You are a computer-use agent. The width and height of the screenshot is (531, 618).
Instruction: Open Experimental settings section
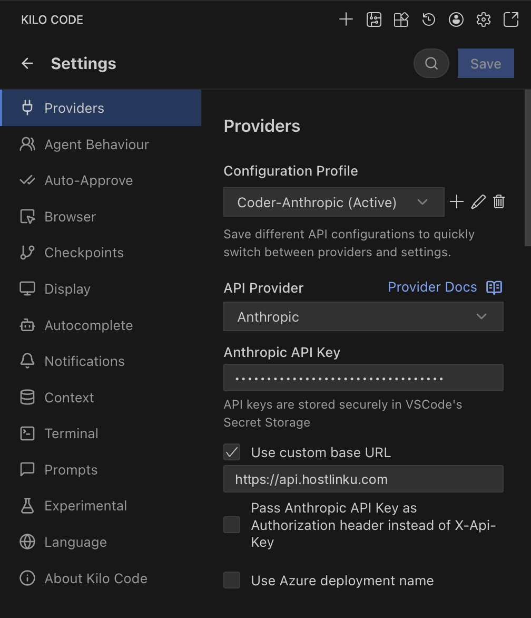pos(102,506)
